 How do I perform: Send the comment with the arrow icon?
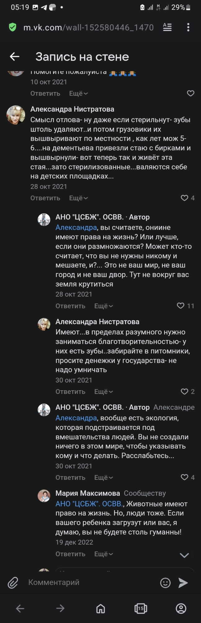coord(184,582)
